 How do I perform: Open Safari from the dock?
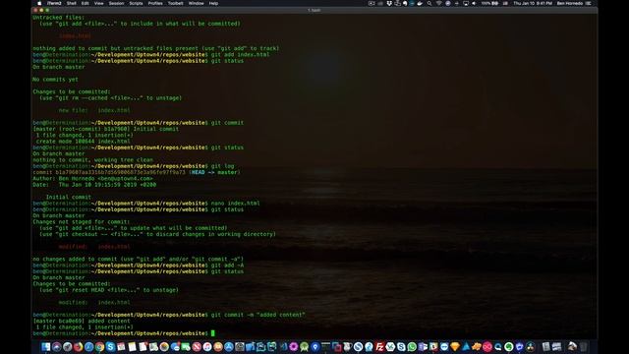[88, 347]
